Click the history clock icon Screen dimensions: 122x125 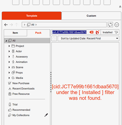(x=54, y=38)
